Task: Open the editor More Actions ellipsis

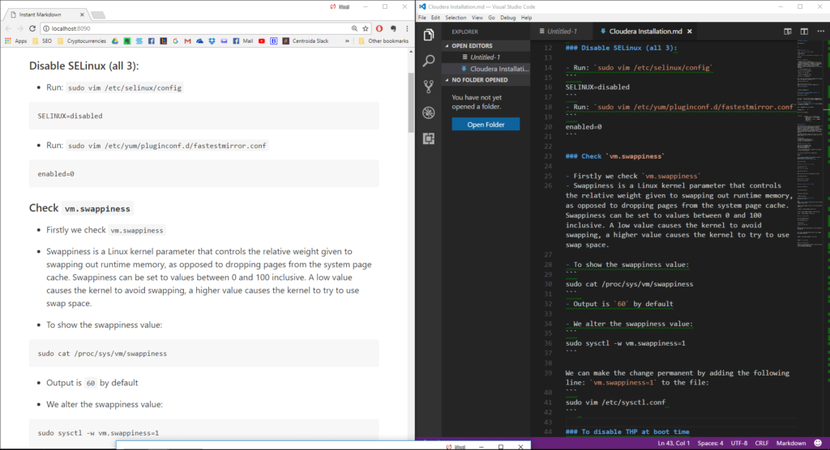Action: click(x=820, y=32)
